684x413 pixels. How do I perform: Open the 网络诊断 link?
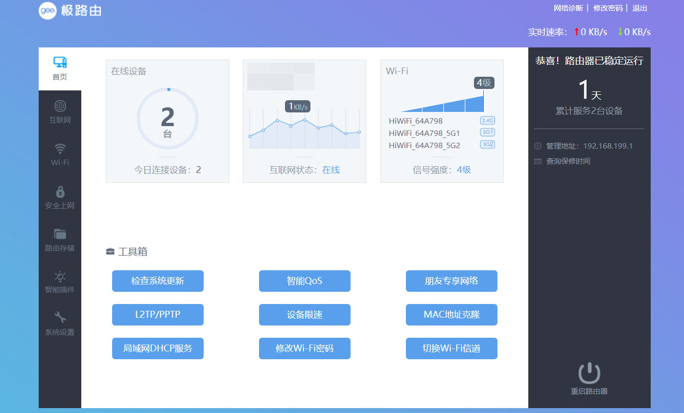tap(568, 8)
